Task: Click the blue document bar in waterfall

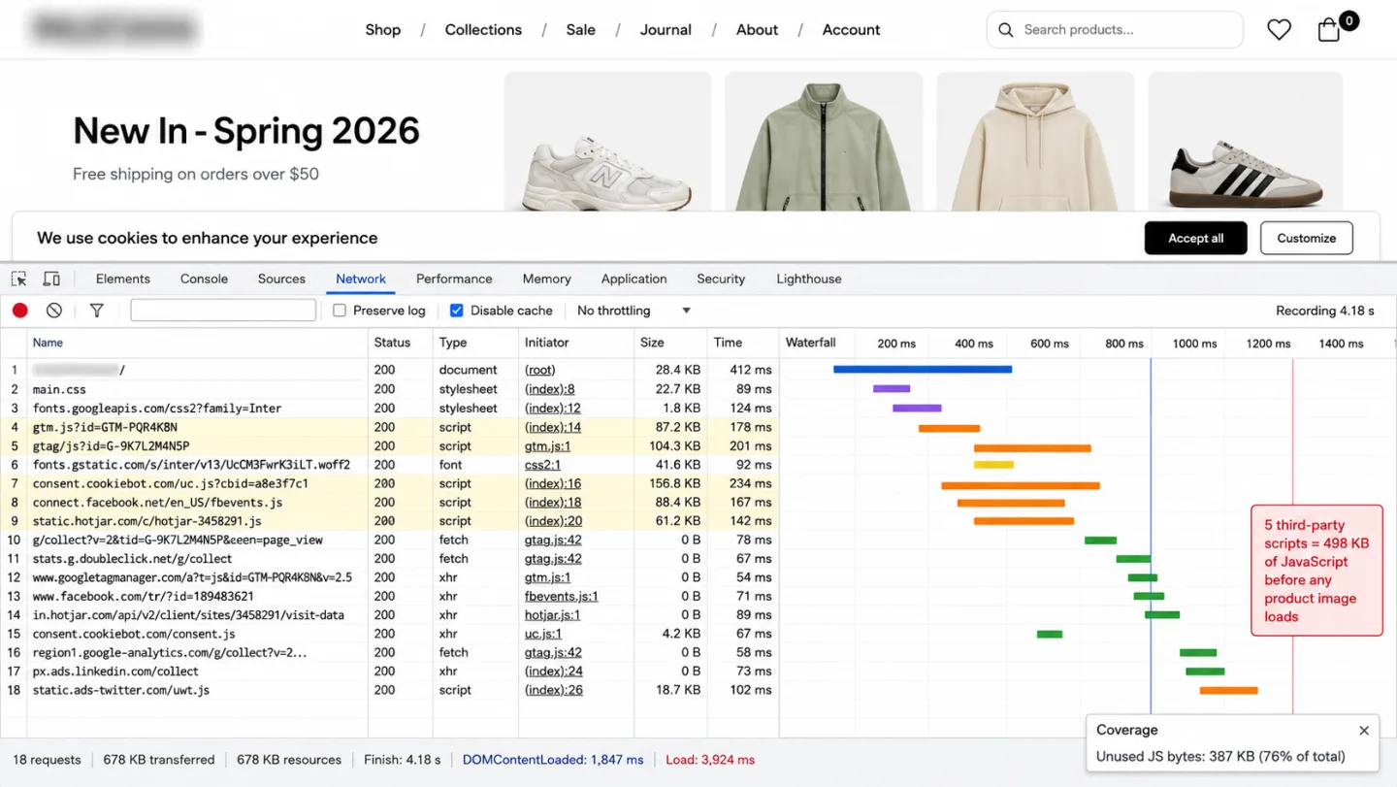Action: 923,370
